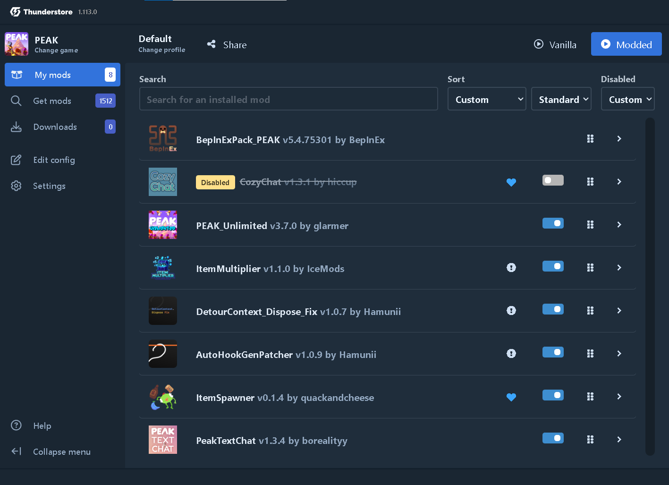669x485 pixels.
Task: Turn off the PeakTextChat mod toggle
Action: (x=553, y=438)
